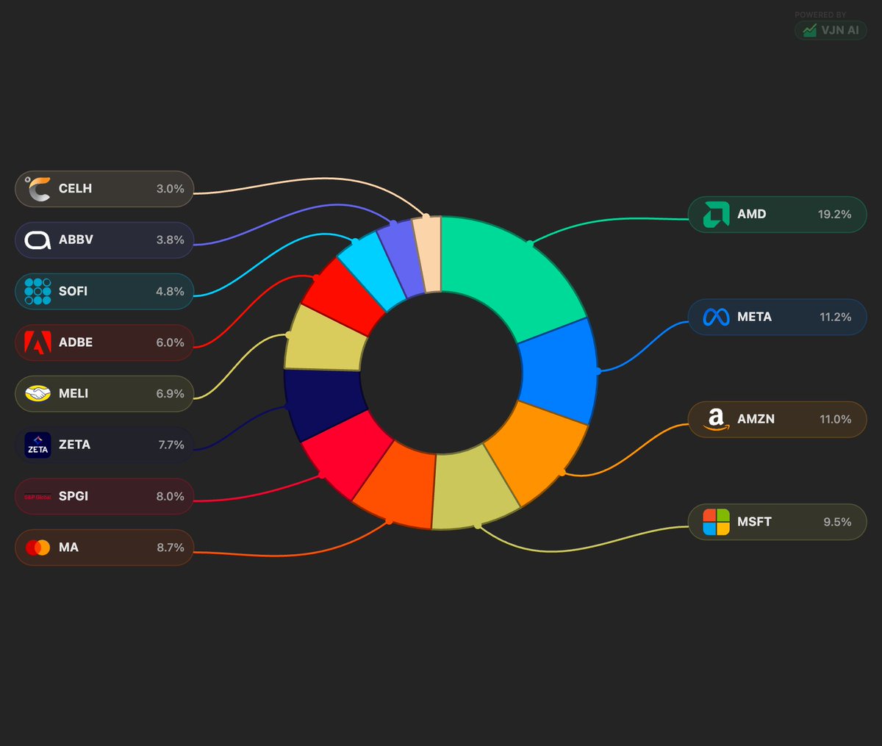The image size is (882, 746).
Task: Click the Amazon AMZN logo icon
Action: pos(716,420)
